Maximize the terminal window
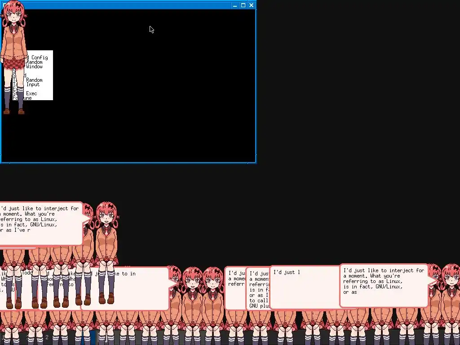 243,5
